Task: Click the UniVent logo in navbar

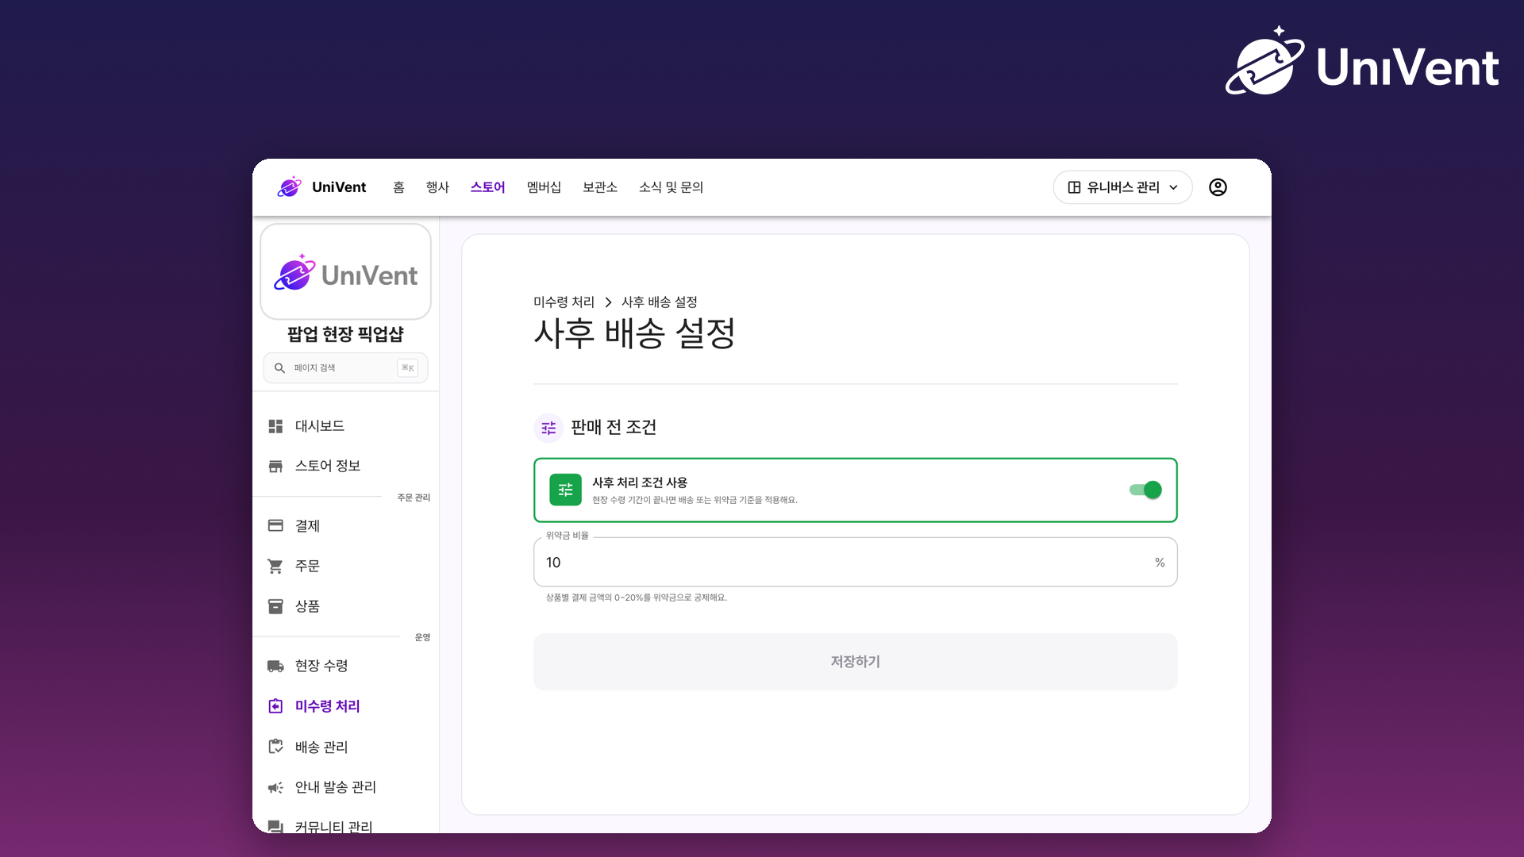Action: [x=321, y=187]
